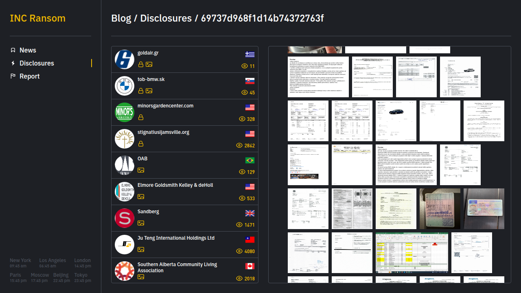
Task: Click the BMW logo avatar
Action: point(125,86)
